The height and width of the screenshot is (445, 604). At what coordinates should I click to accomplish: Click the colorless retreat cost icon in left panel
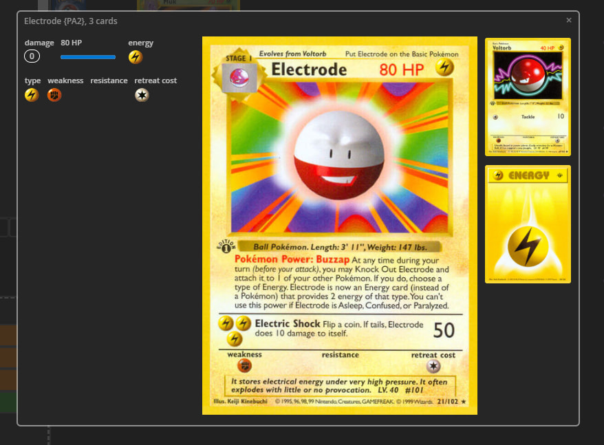click(142, 95)
